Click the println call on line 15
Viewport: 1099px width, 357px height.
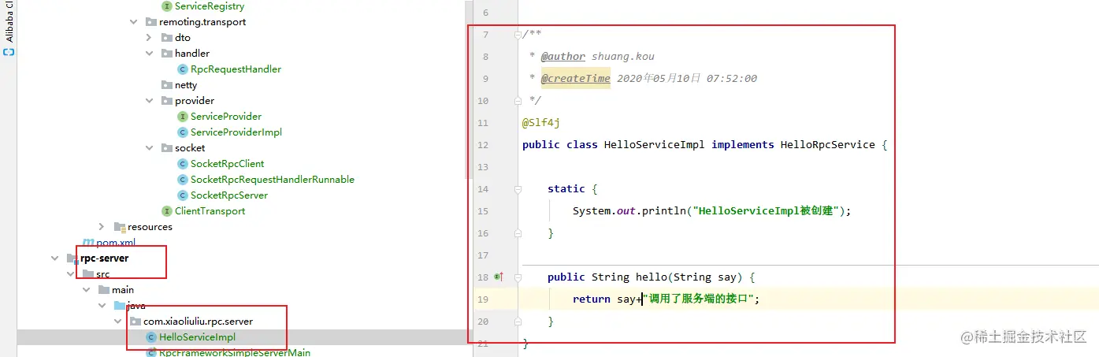[664, 211]
